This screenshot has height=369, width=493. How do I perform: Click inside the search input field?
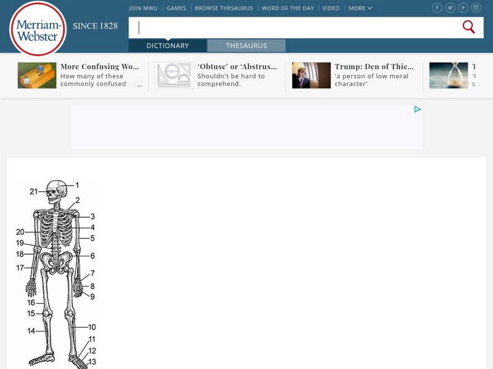[296, 27]
